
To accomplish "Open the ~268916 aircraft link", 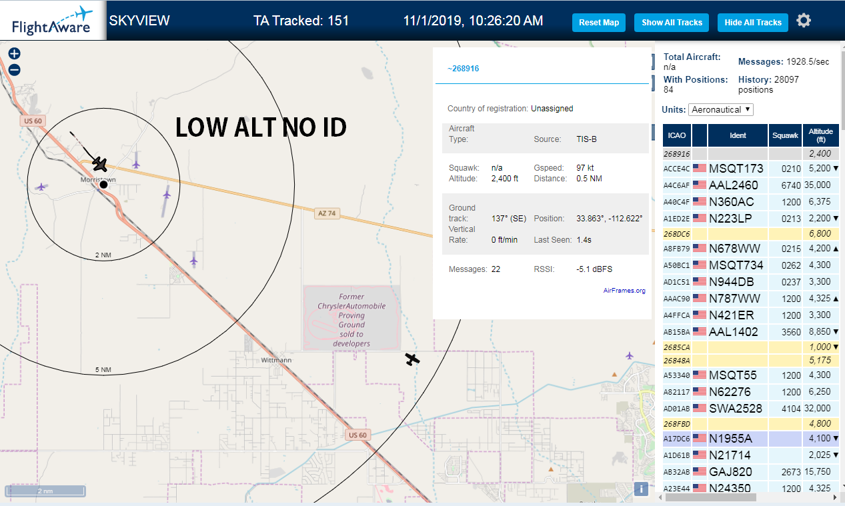I will click(x=463, y=69).
